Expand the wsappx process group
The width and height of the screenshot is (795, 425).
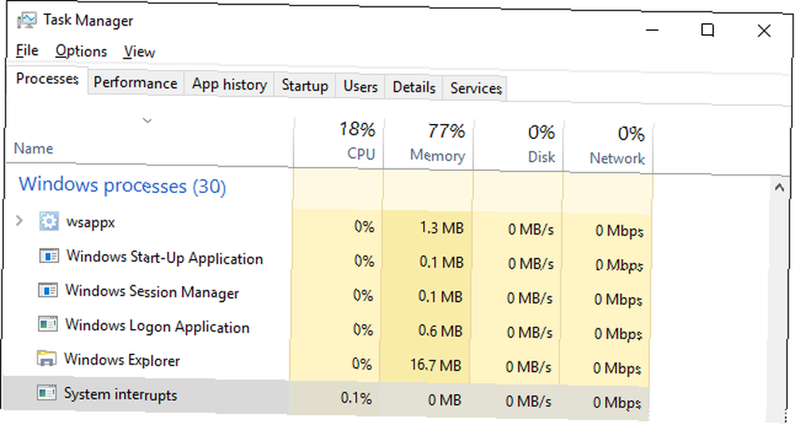(x=19, y=221)
